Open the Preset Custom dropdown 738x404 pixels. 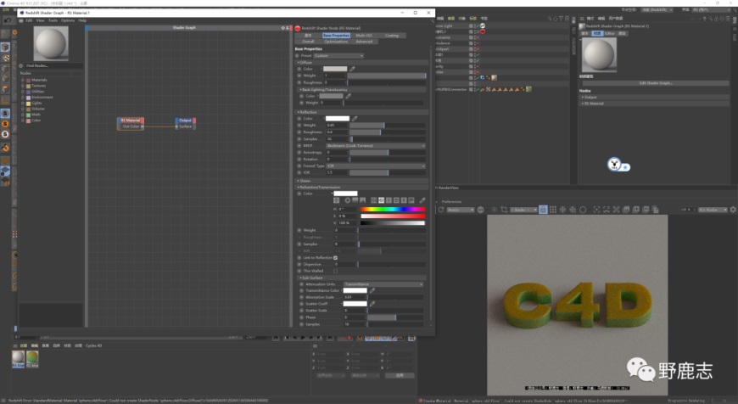point(338,55)
